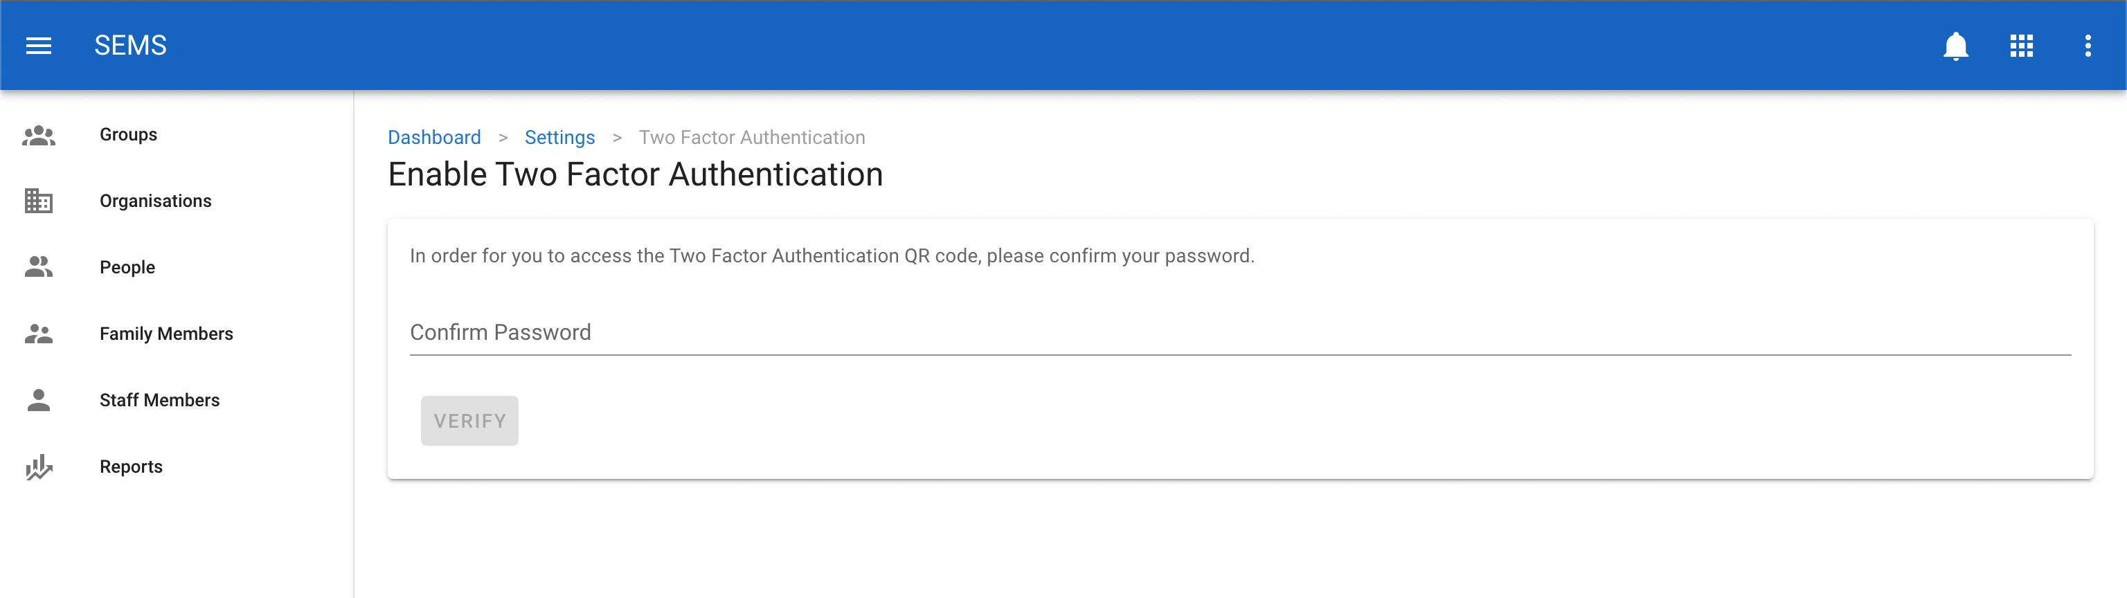The height and width of the screenshot is (598, 2127).
Task: Click the People sidebar icon
Action: [x=39, y=266]
